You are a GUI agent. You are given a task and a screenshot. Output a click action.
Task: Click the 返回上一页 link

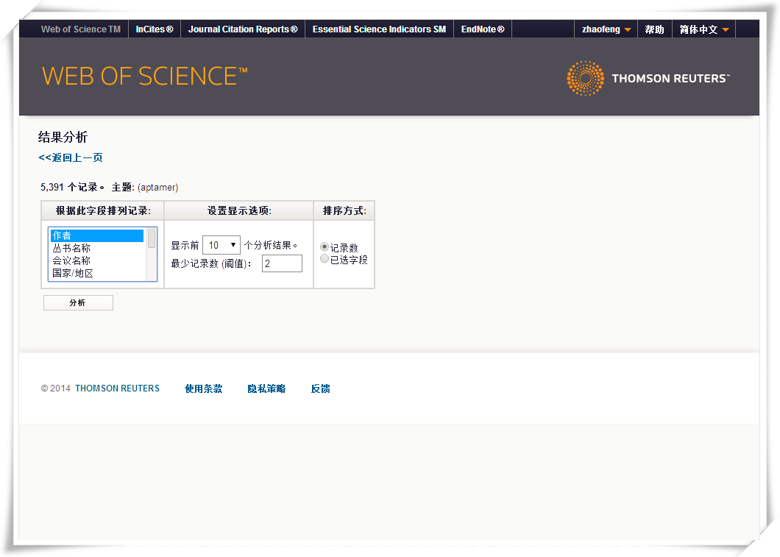tap(71, 157)
